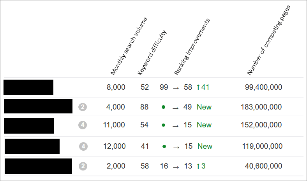
Task: Click green dot in the 152,000,000 row
Action: point(164,125)
